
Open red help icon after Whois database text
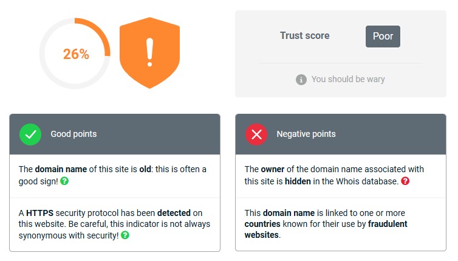point(405,181)
